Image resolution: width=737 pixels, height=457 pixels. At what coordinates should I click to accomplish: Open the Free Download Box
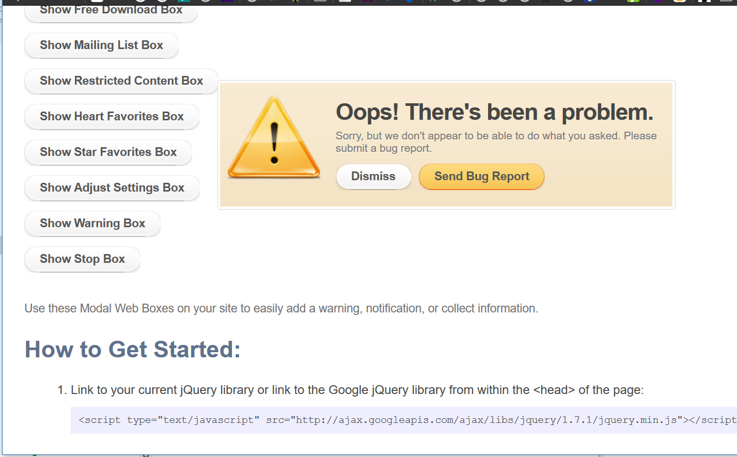(111, 11)
